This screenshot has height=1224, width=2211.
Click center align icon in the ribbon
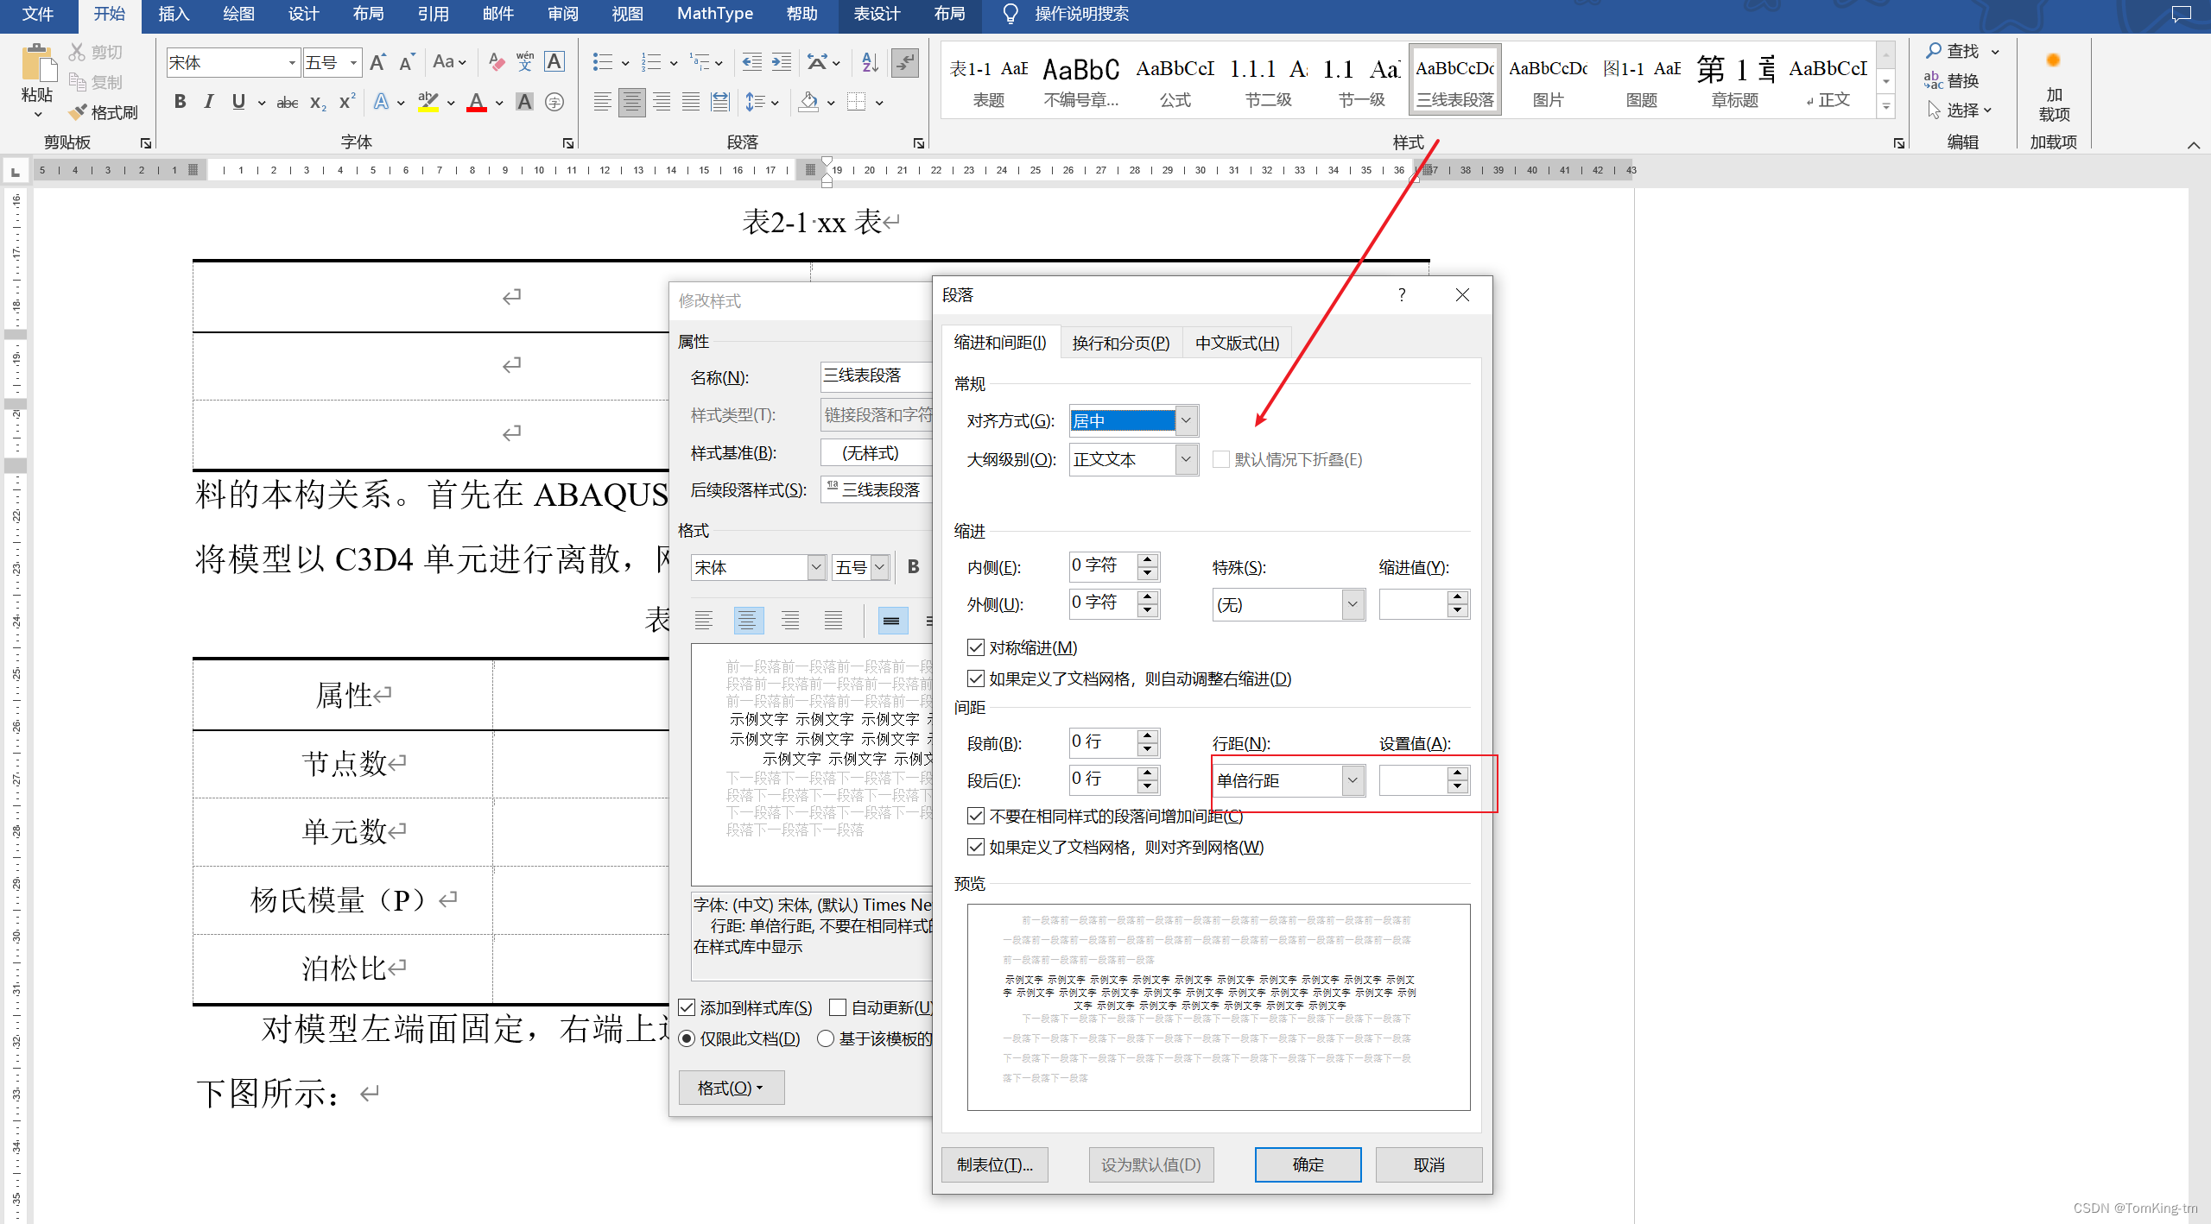(632, 102)
